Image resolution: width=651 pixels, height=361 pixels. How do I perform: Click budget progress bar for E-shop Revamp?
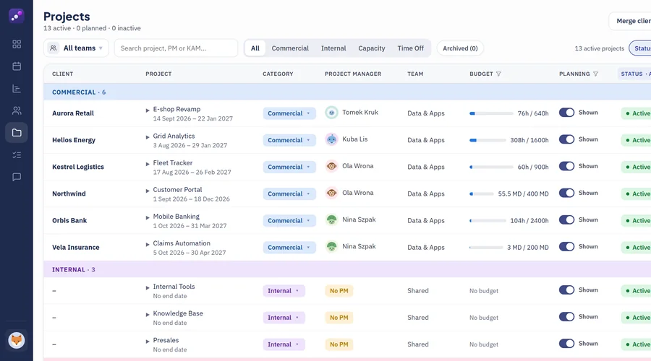(491, 113)
